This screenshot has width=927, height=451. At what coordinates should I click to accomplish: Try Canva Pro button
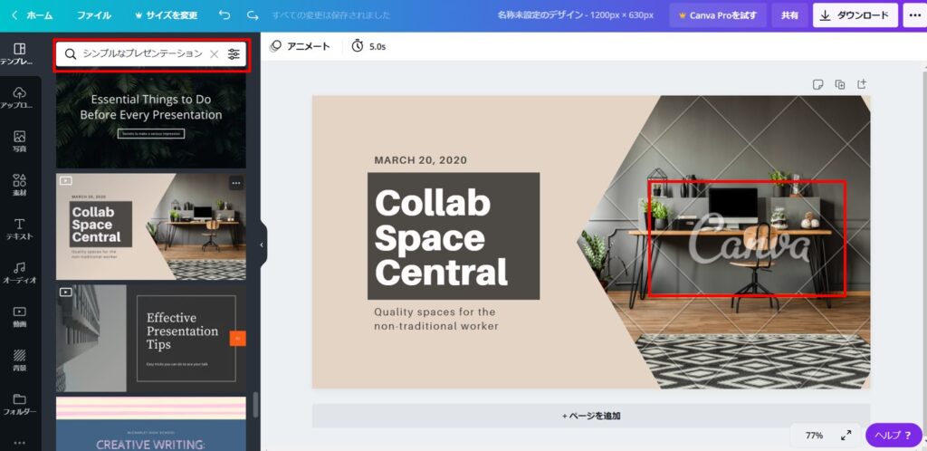point(718,15)
